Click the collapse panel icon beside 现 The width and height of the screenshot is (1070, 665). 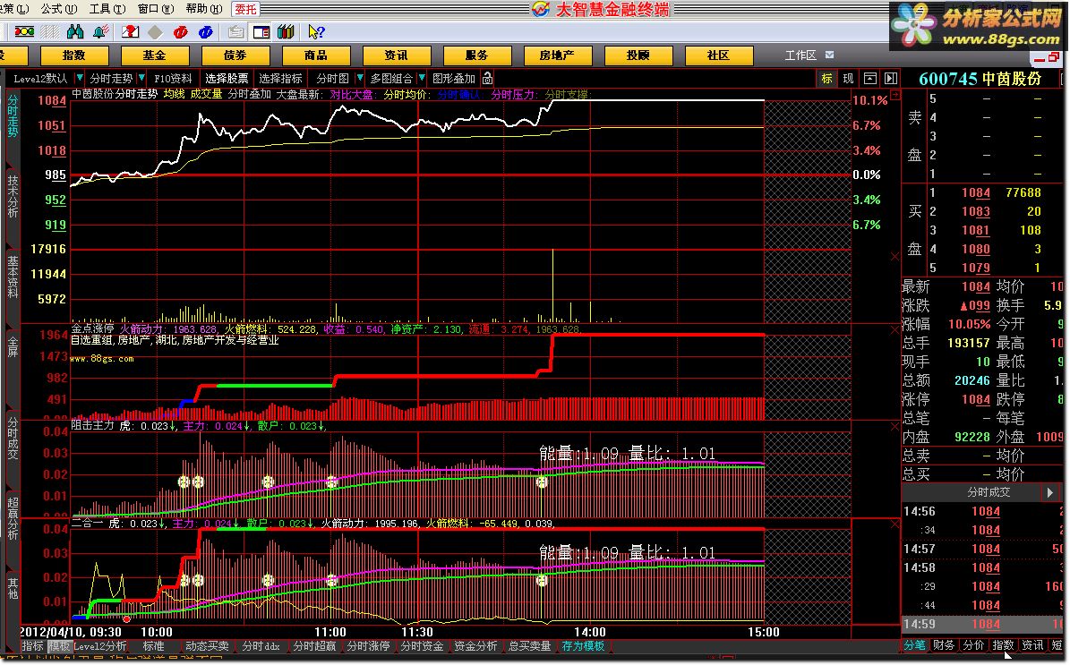pyautogui.click(x=870, y=79)
